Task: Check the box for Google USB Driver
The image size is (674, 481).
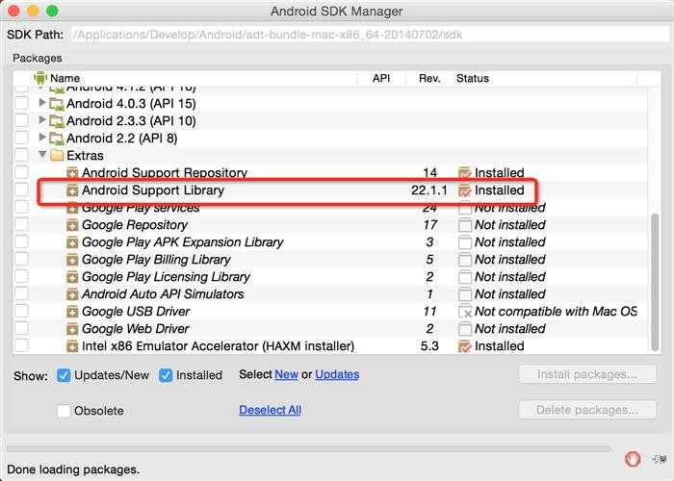Action: (21, 311)
